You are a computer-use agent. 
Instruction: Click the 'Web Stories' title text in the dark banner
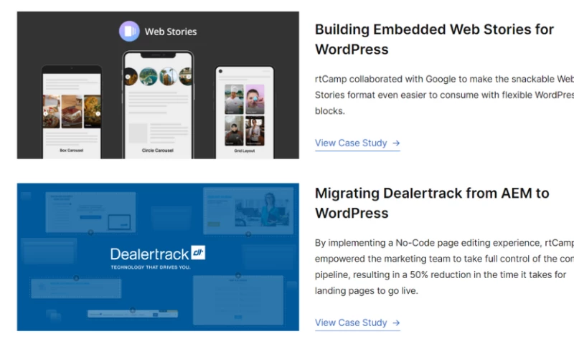point(170,32)
